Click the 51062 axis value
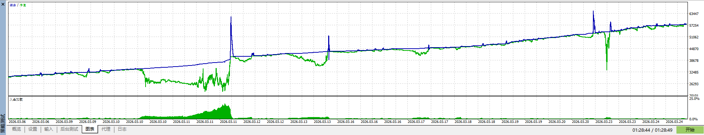 (694, 37)
